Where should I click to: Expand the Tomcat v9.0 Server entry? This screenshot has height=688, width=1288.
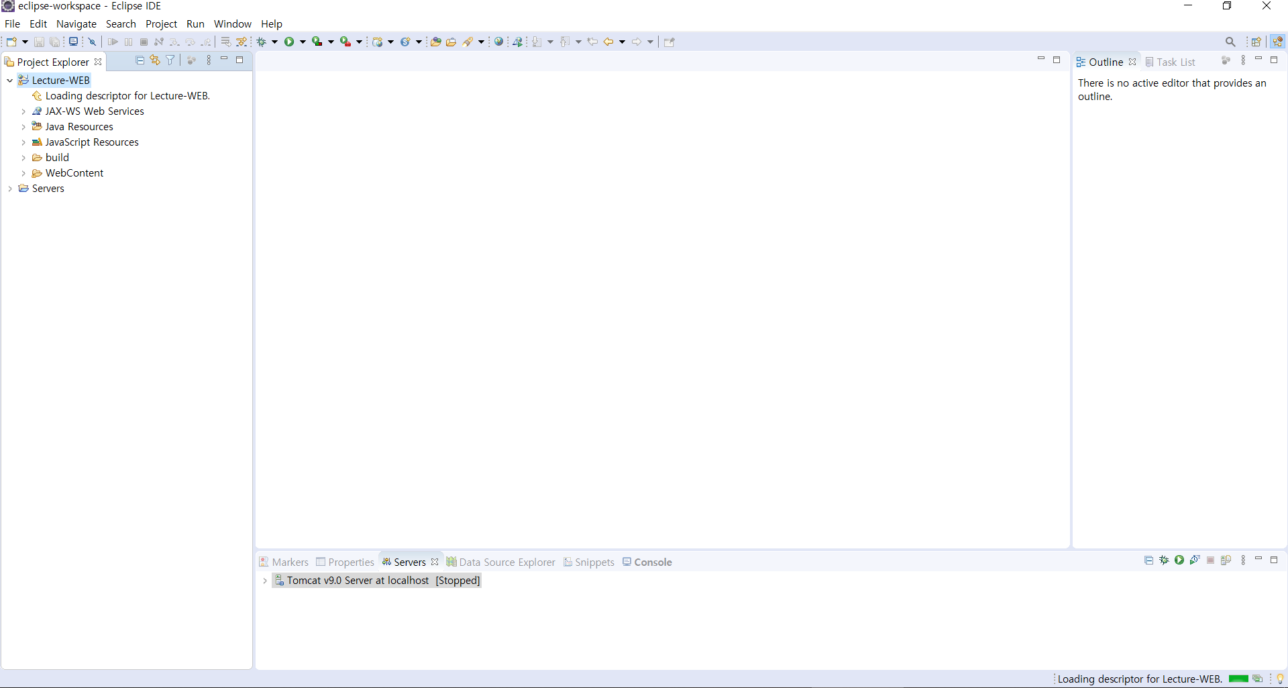pos(265,581)
